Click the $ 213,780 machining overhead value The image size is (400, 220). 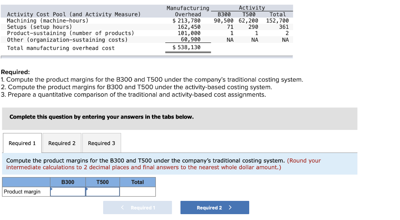(x=186, y=21)
